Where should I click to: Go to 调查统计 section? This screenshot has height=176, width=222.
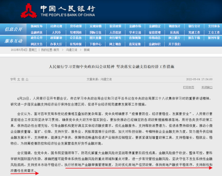(x=174, y=26)
